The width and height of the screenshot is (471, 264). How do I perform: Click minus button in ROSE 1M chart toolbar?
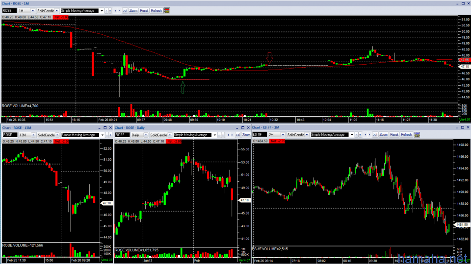click(106, 10)
